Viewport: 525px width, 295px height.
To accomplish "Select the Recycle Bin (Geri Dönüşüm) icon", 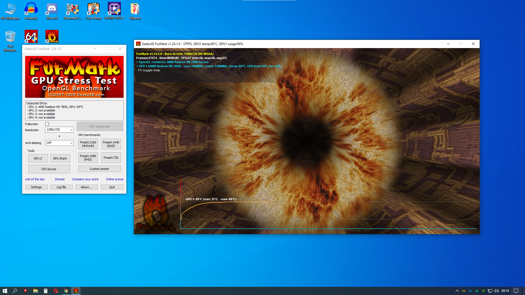I will pyautogui.click(x=10, y=41).
